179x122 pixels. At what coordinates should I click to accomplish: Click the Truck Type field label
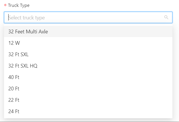tap(19, 5)
